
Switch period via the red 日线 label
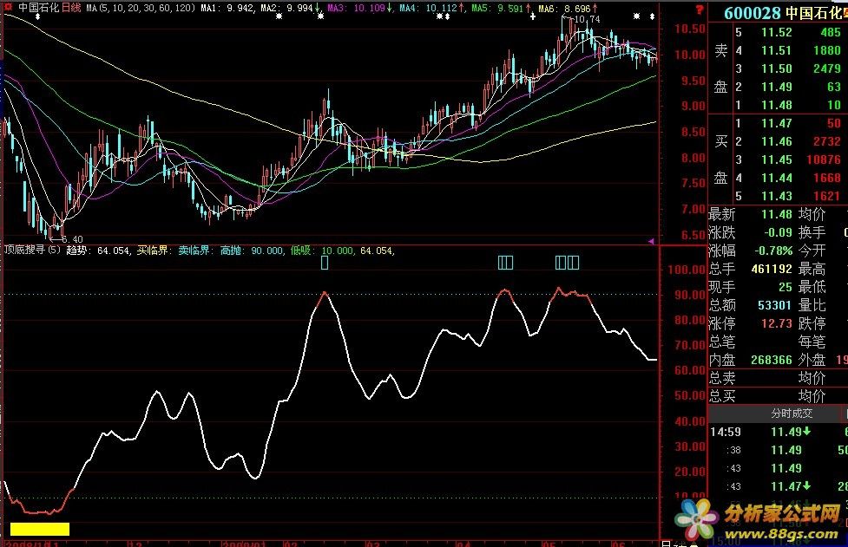71,8
